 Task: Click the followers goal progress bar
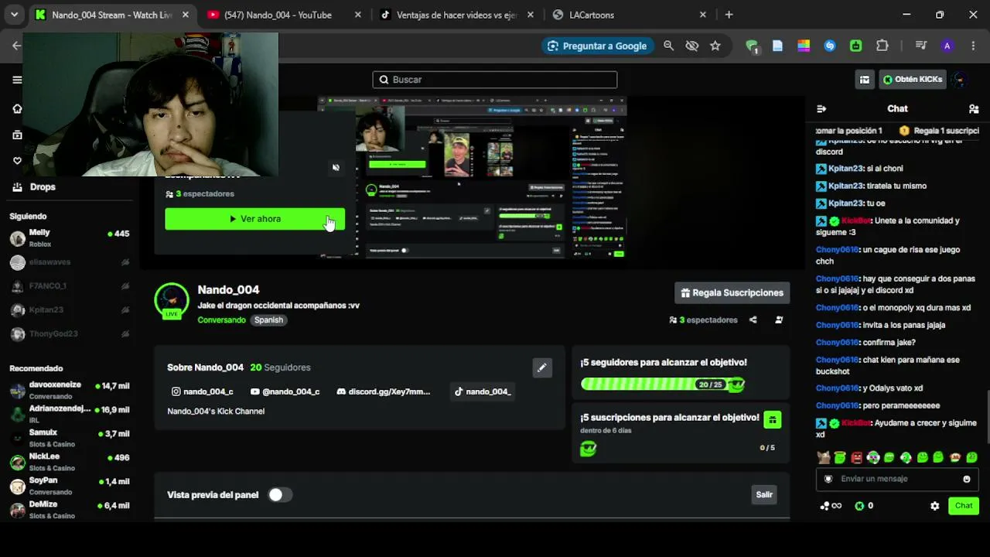pos(663,384)
